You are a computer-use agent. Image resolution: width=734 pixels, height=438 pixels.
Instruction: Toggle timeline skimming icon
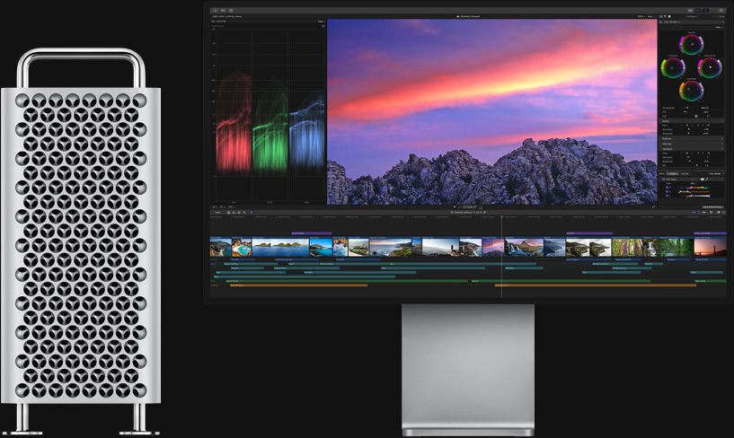tap(694, 212)
